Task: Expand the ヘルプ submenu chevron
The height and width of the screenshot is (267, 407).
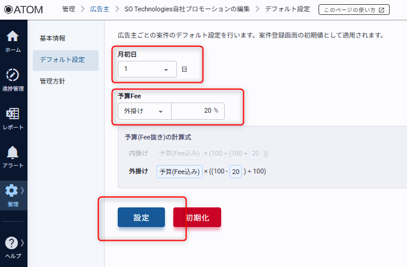Action: coord(23,243)
